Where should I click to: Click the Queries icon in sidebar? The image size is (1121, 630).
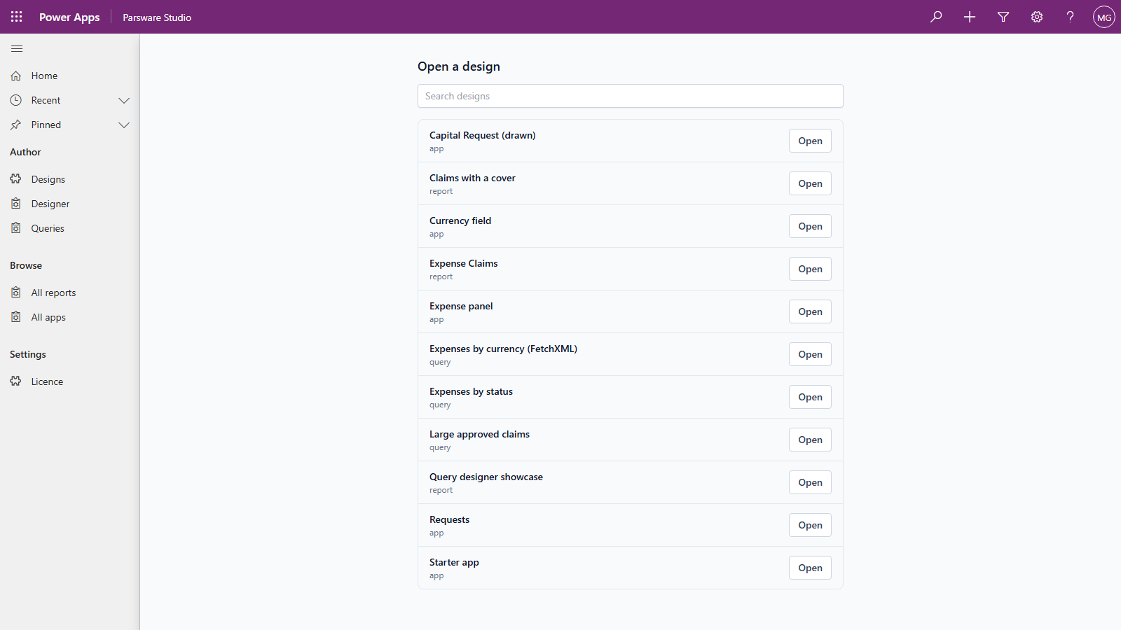click(x=16, y=228)
